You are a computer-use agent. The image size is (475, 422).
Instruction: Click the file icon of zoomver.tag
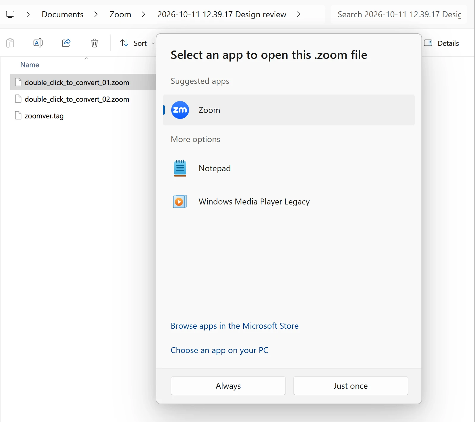[x=18, y=116]
